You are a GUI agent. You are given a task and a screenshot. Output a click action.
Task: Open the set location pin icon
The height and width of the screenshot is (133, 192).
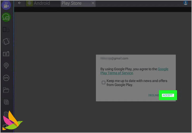6,66
